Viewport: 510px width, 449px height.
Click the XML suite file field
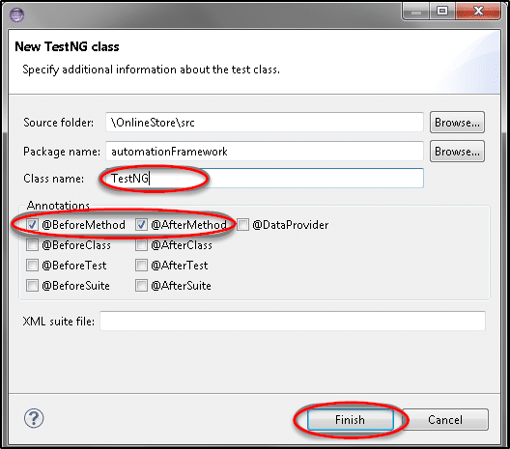click(293, 321)
